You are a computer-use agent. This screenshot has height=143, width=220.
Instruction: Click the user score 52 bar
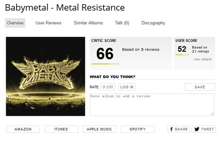click(x=182, y=55)
